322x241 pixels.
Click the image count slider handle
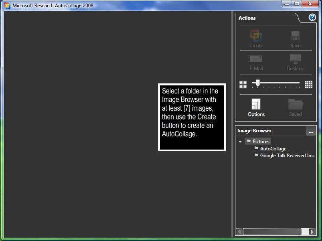[x=257, y=83]
